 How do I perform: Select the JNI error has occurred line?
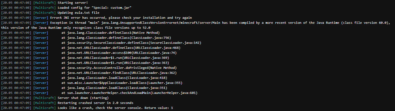(x=121, y=18)
